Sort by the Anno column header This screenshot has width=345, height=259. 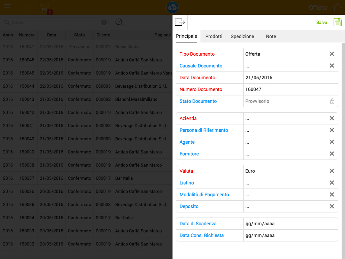(x=8, y=35)
